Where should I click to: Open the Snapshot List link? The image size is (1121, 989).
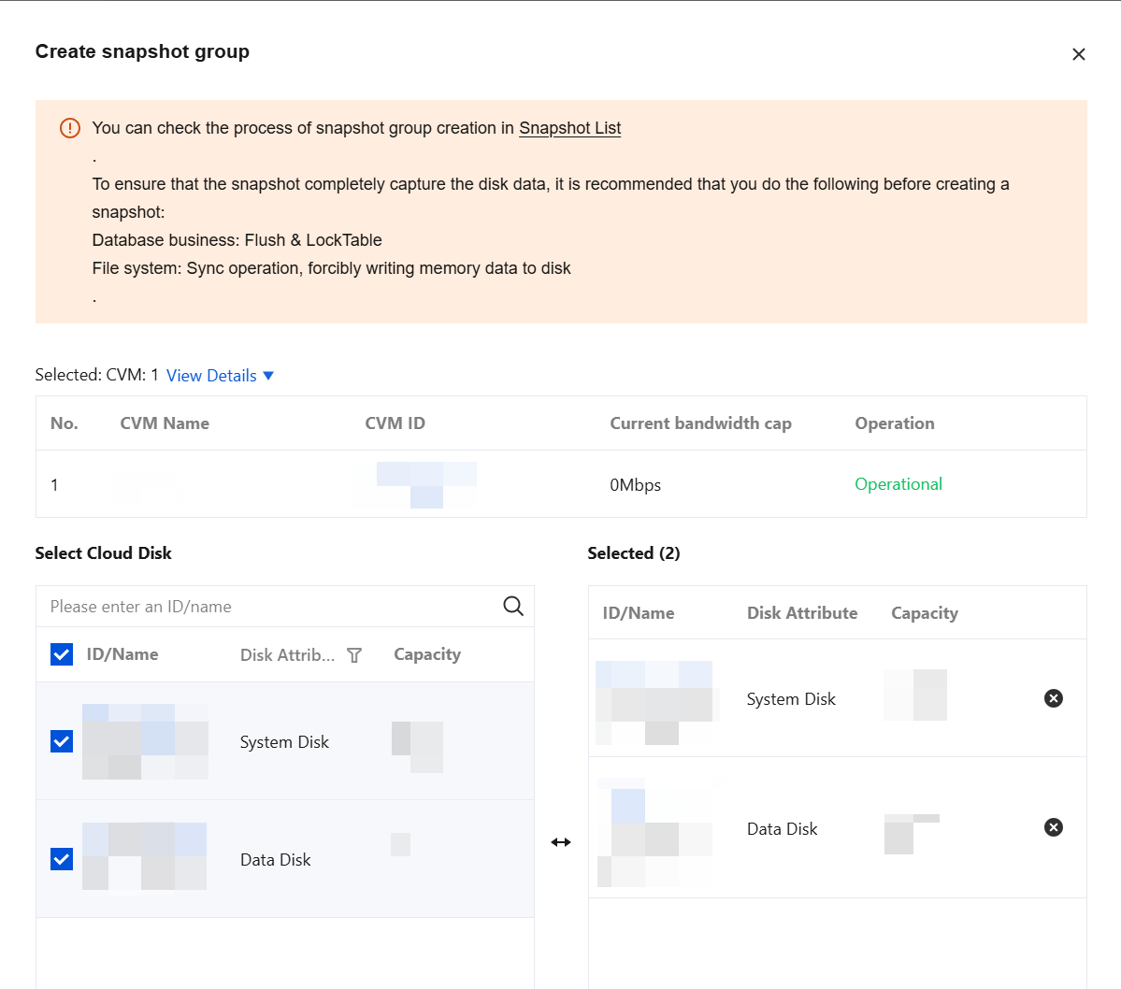pos(569,128)
